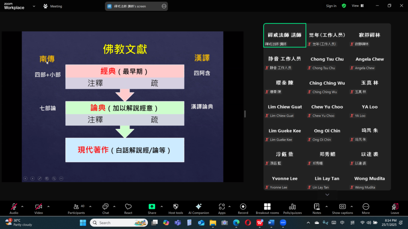Turn on the Video camera

click(39, 208)
